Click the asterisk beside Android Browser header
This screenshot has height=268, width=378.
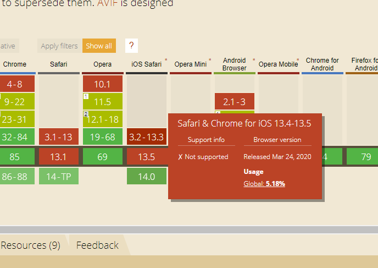pos(254,59)
